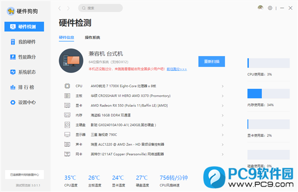Expand the 显卡 row chevron
The image size is (298, 192).
pos(223,106)
